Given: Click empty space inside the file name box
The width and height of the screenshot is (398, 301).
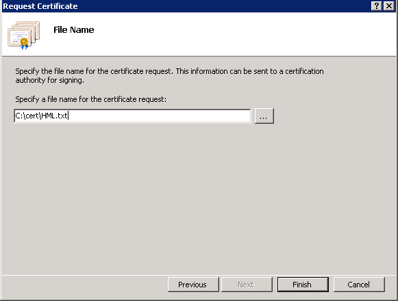Looking at the screenshot, I should tap(160, 116).
